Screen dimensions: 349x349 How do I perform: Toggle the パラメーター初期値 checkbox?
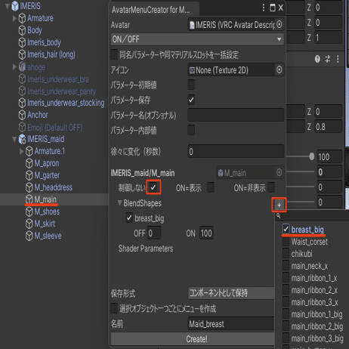(x=191, y=85)
